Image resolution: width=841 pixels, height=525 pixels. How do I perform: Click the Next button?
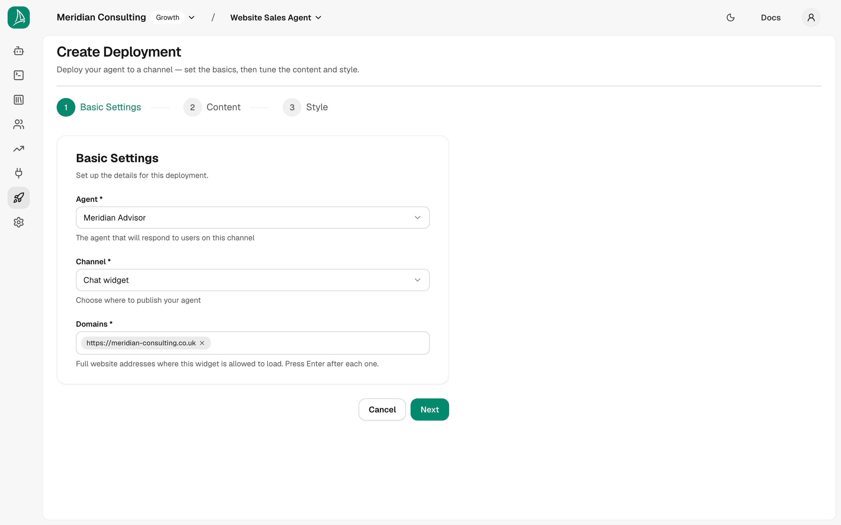click(x=430, y=409)
